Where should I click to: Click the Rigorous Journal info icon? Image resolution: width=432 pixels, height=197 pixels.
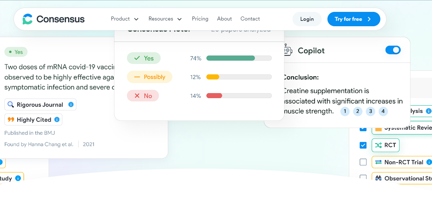pyautogui.click(x=71, y=105)
